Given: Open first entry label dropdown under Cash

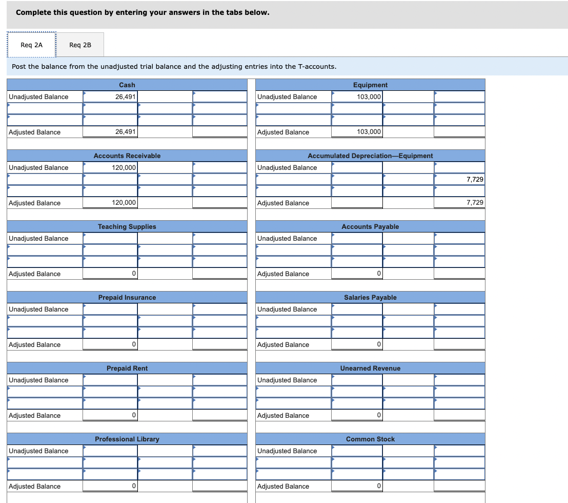Looking at the screenshot, I should [45, 108].
